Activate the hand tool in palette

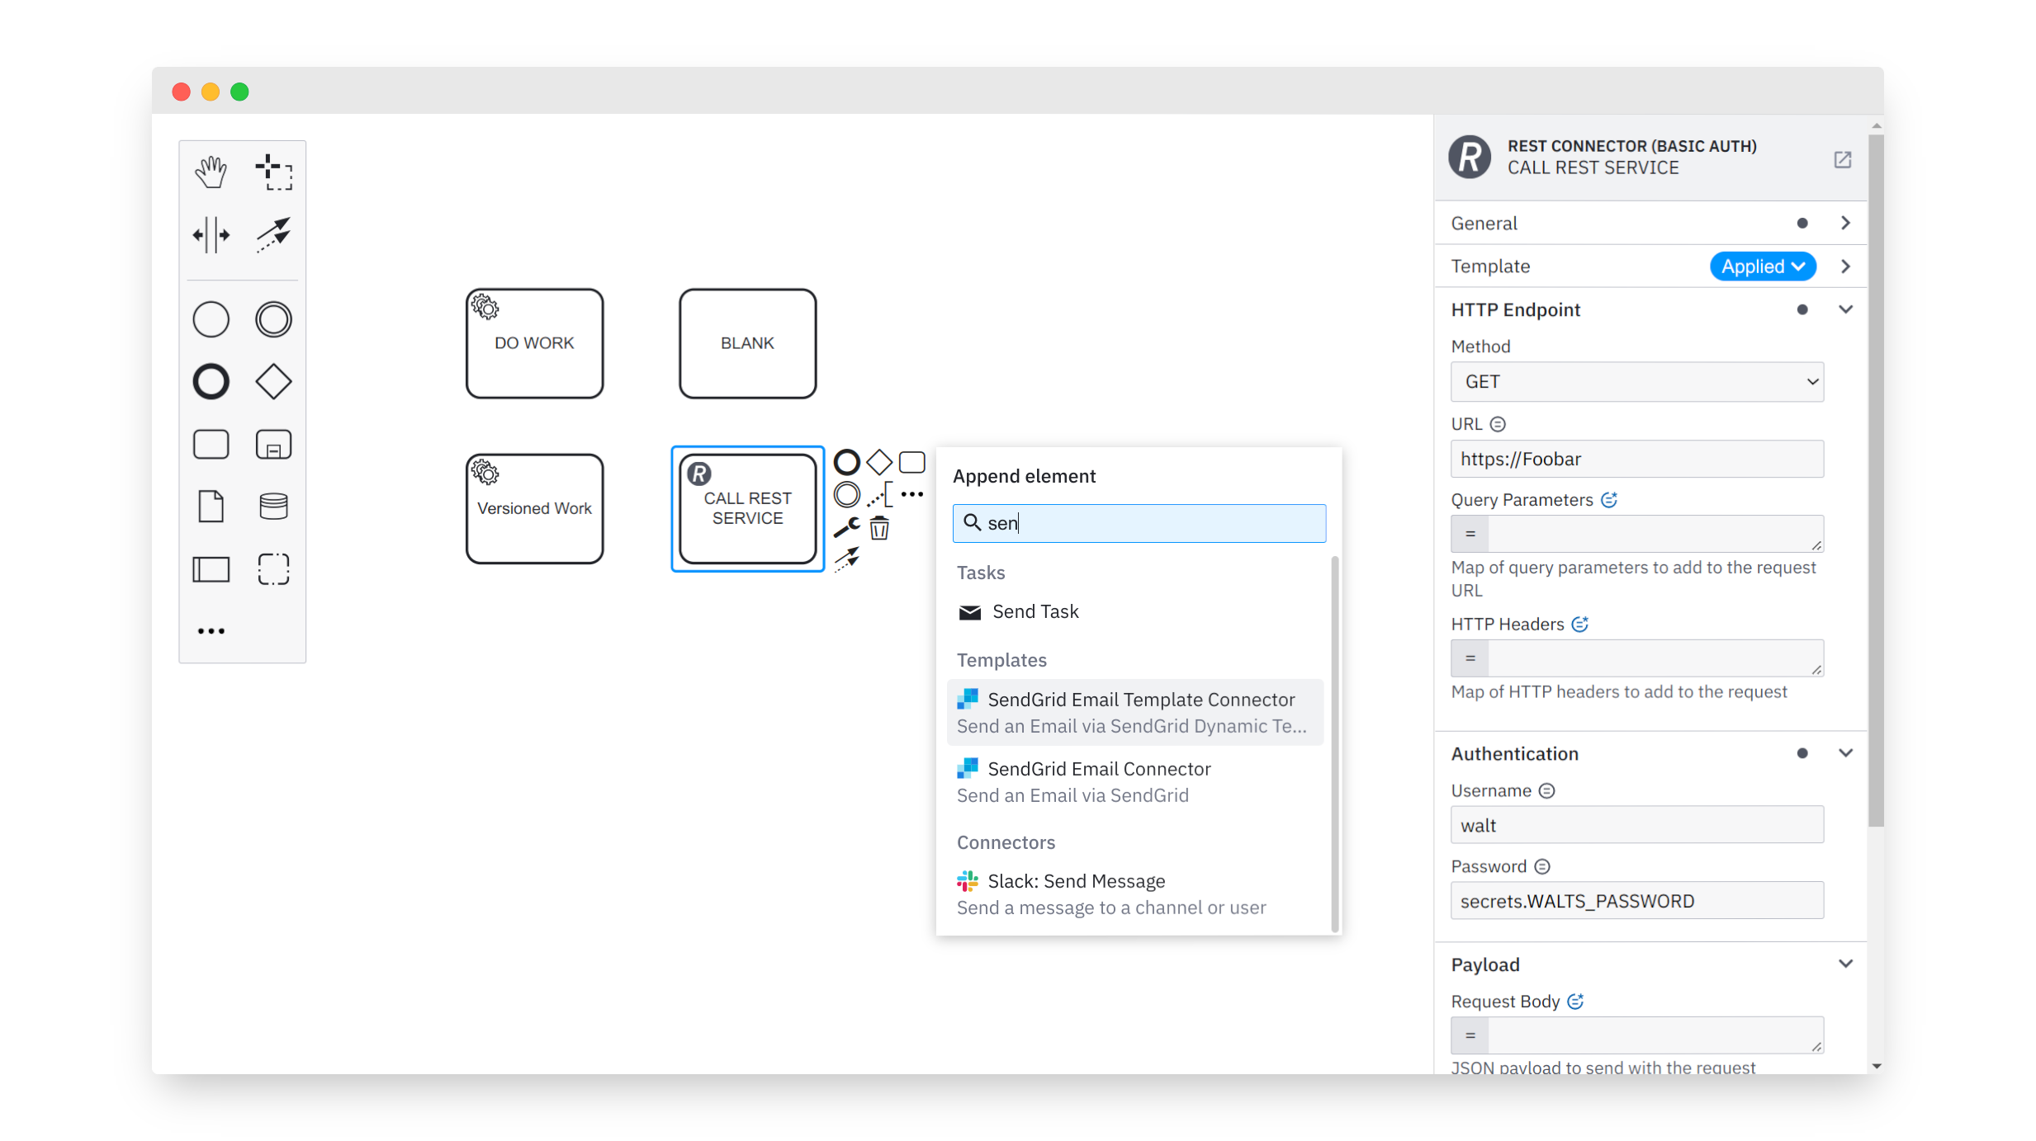(x=211, y=172)
